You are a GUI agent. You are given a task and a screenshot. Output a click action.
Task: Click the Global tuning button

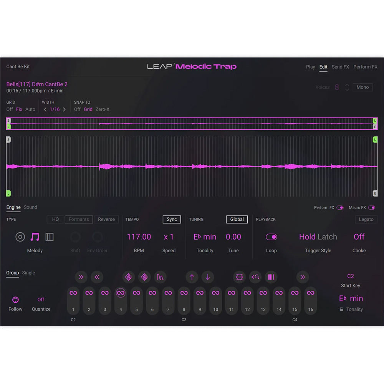237,219
